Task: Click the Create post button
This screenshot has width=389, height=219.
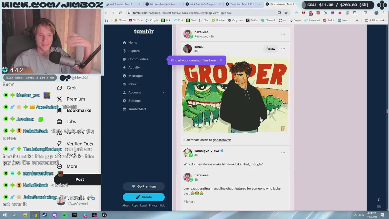Action: click(x=144, y=197)
